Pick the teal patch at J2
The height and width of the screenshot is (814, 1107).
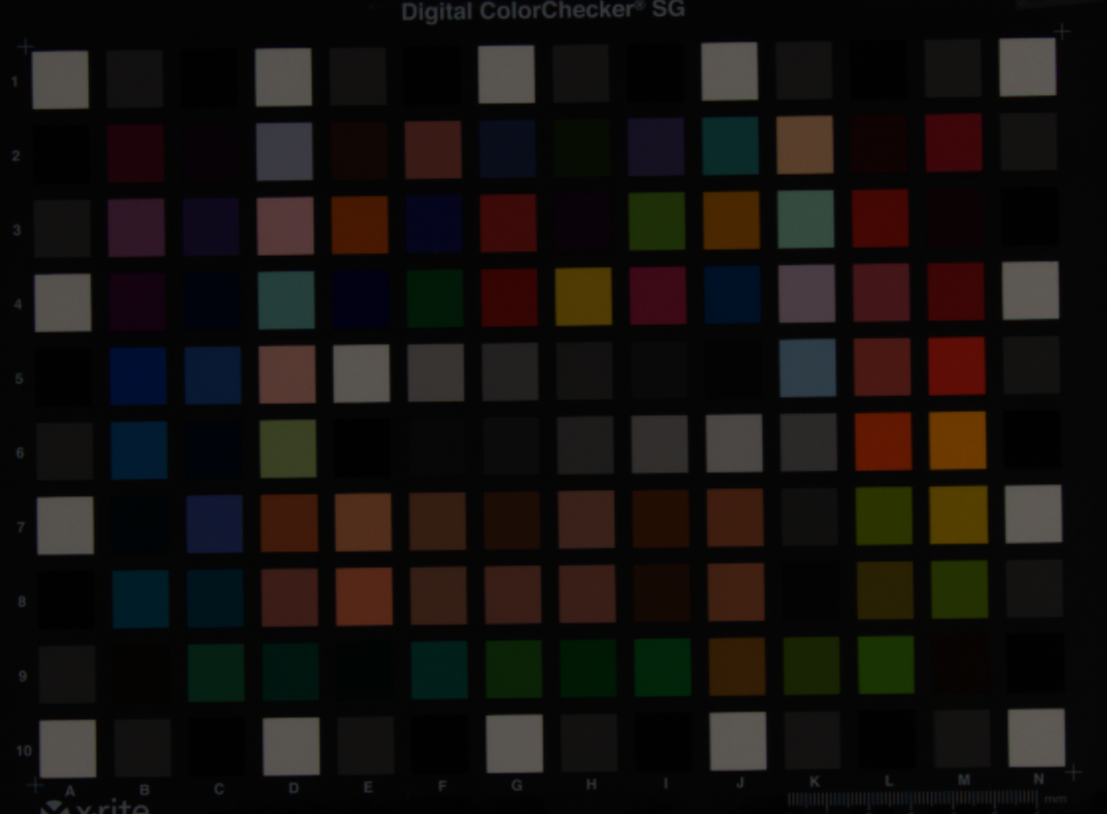pos(730,146)
